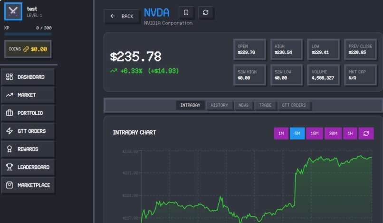The height and width of the screenshot is (223, 383).
Task: Open the Market page in the sidebar
Action: [x=28, y=95]
